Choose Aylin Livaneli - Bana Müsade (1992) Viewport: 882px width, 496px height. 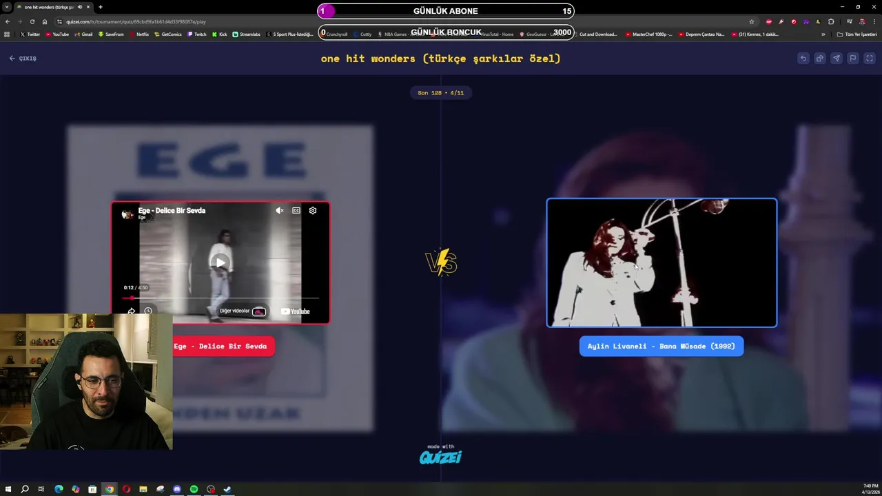[661, 347]
